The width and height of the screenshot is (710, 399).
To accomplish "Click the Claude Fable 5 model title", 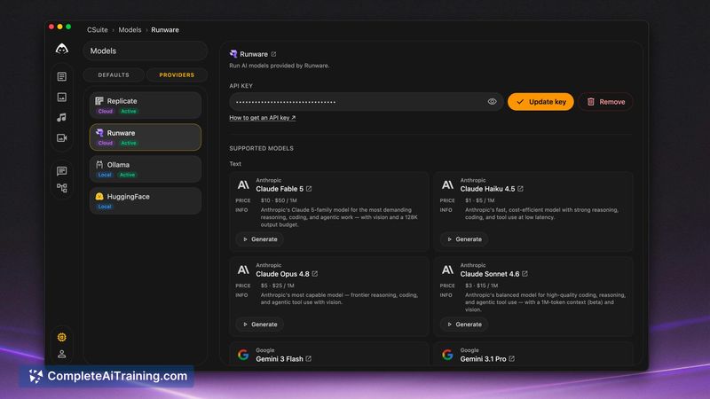I will pos(280,189).
